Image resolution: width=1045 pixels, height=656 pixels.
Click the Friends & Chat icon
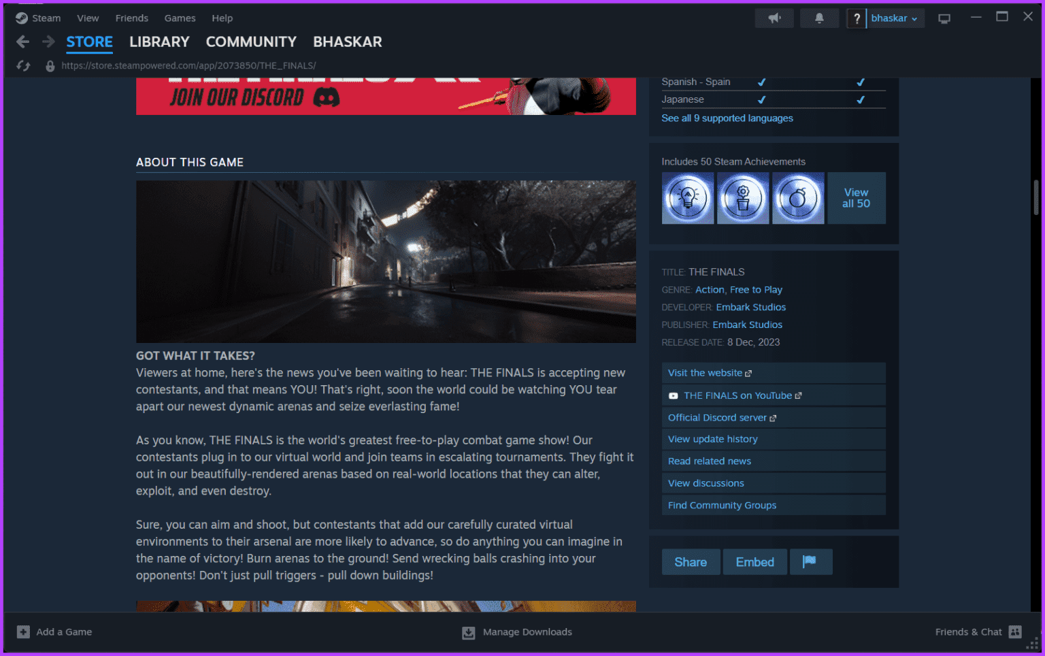click(x=1015, y=632)
